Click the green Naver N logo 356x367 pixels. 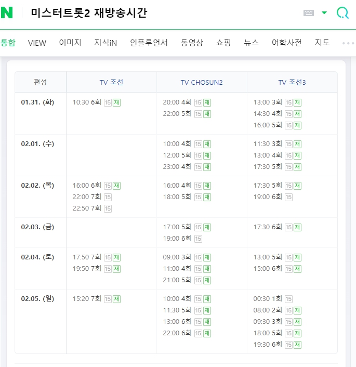click(x=7, y=12)
